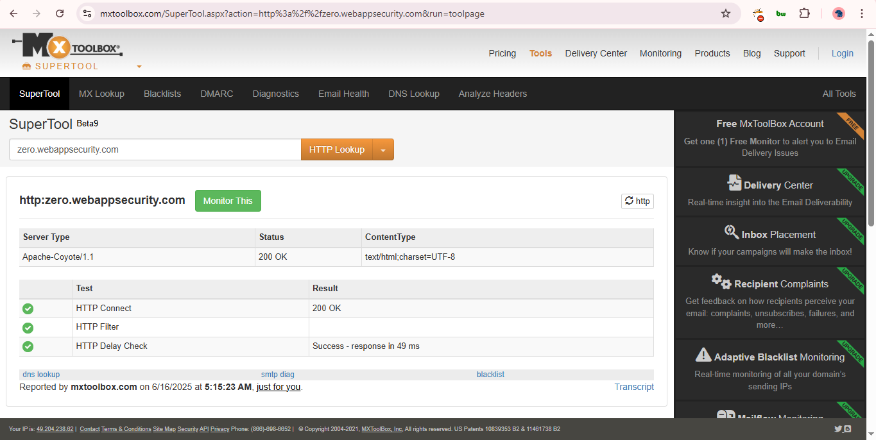Open the MXToolBox, Inc. footer link
The image size is (876, 440).
382,429
